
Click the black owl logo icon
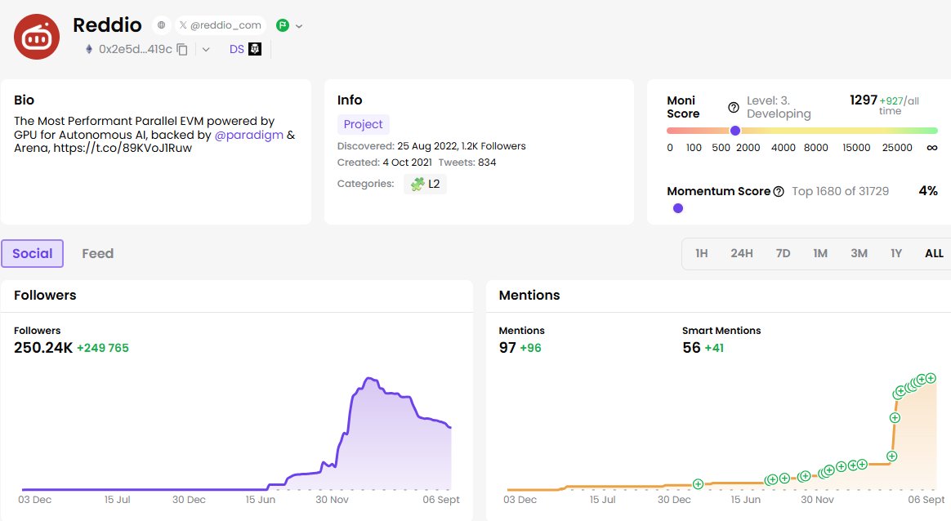pyautogui.click(x=256, y=49)
